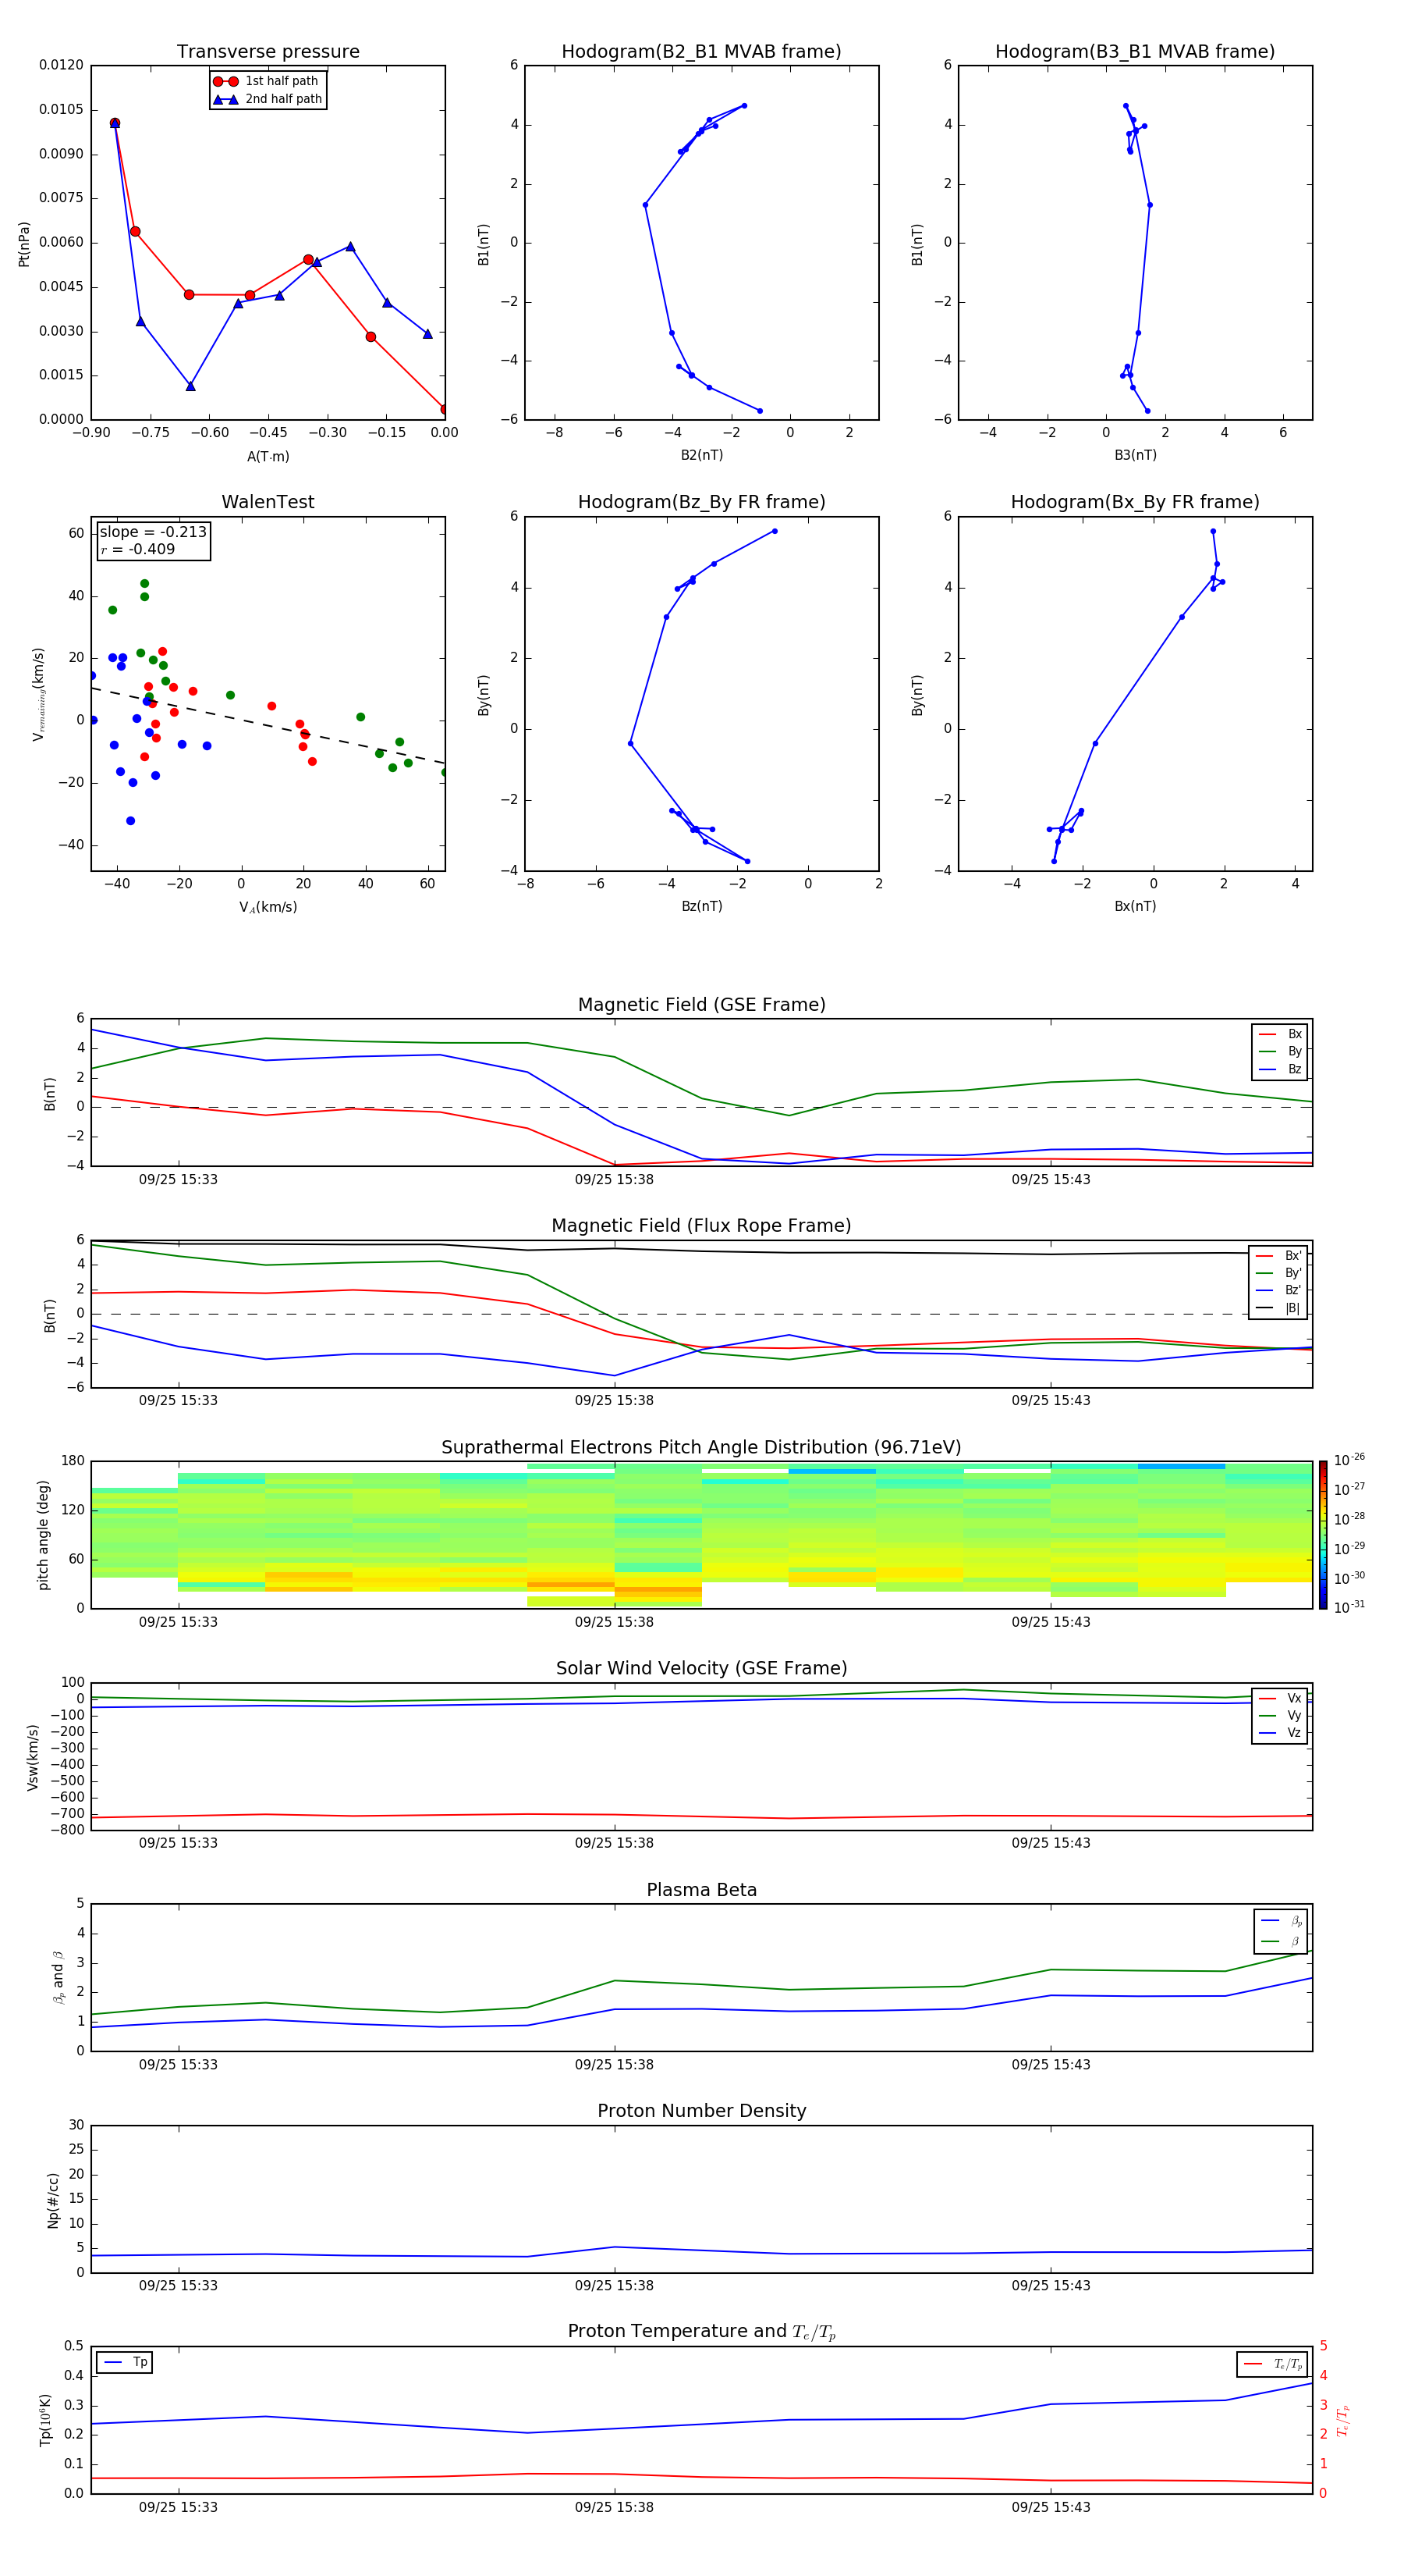Click the 'Plasma Beta' plot title

pos(701,1890)
